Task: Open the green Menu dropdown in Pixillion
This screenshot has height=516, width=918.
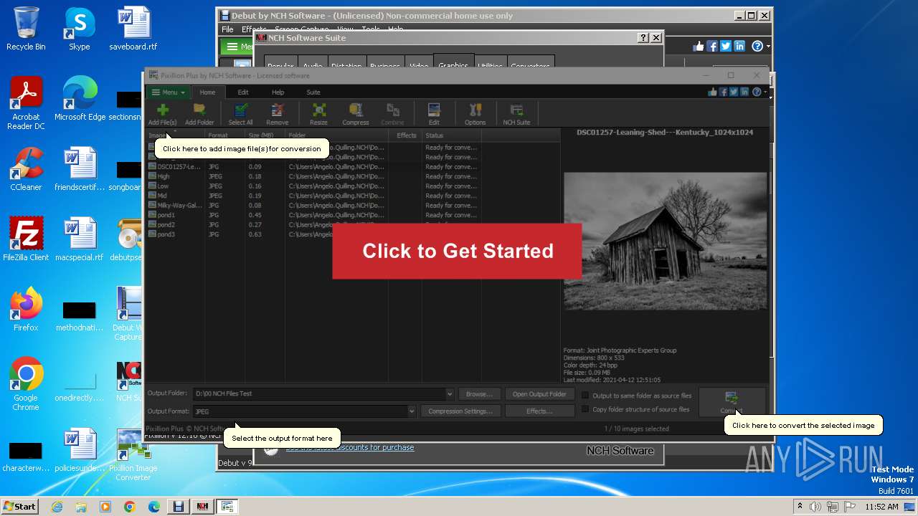Action: tap(169, 92)
